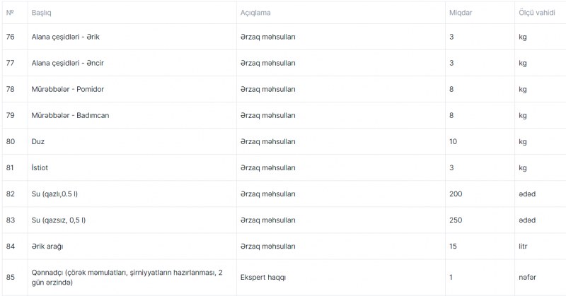Click the Mürəbbələr - Pomidor title

pos(67,89)
